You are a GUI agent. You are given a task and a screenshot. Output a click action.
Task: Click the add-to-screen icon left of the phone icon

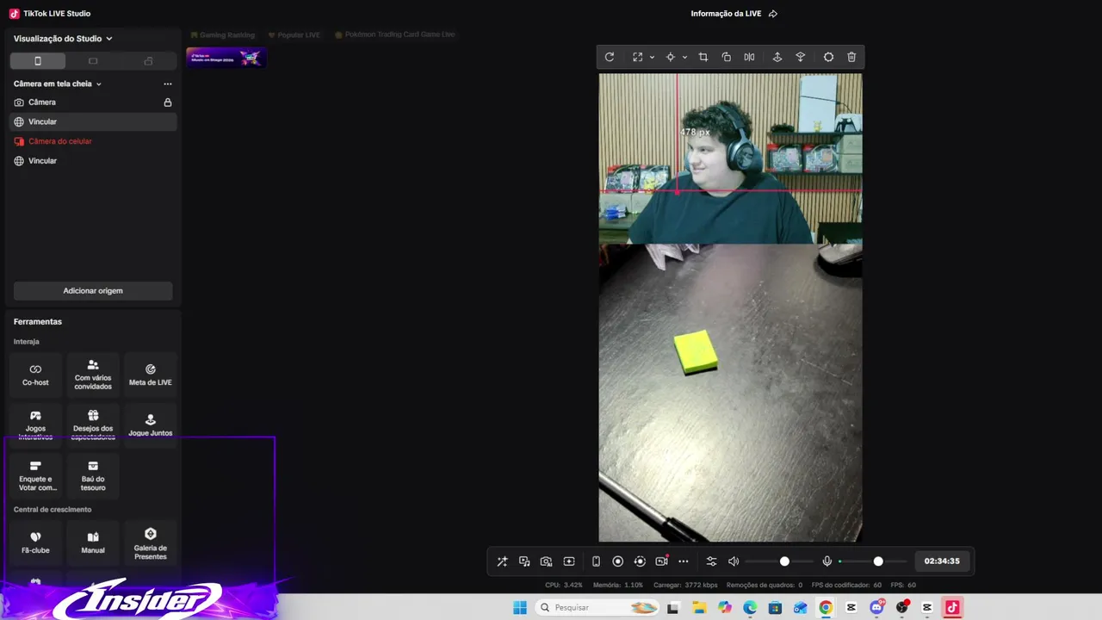(x=569, y=561)
